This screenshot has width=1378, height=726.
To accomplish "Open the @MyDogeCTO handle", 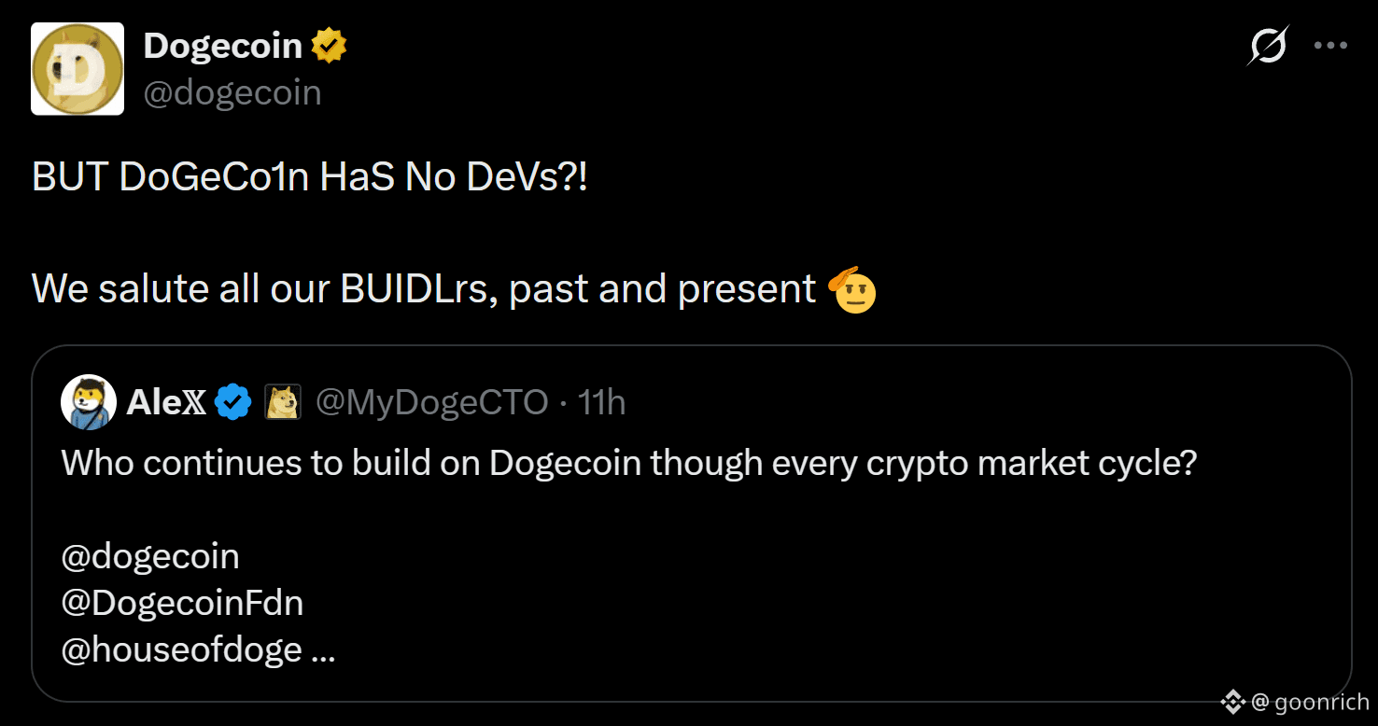I will (x=432, y=402).
